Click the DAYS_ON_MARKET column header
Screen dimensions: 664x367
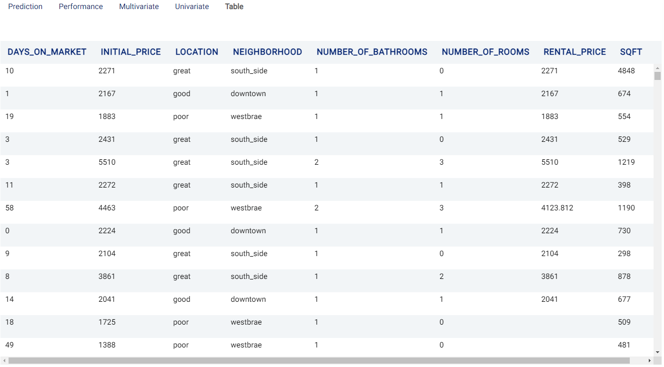[47, 52]
